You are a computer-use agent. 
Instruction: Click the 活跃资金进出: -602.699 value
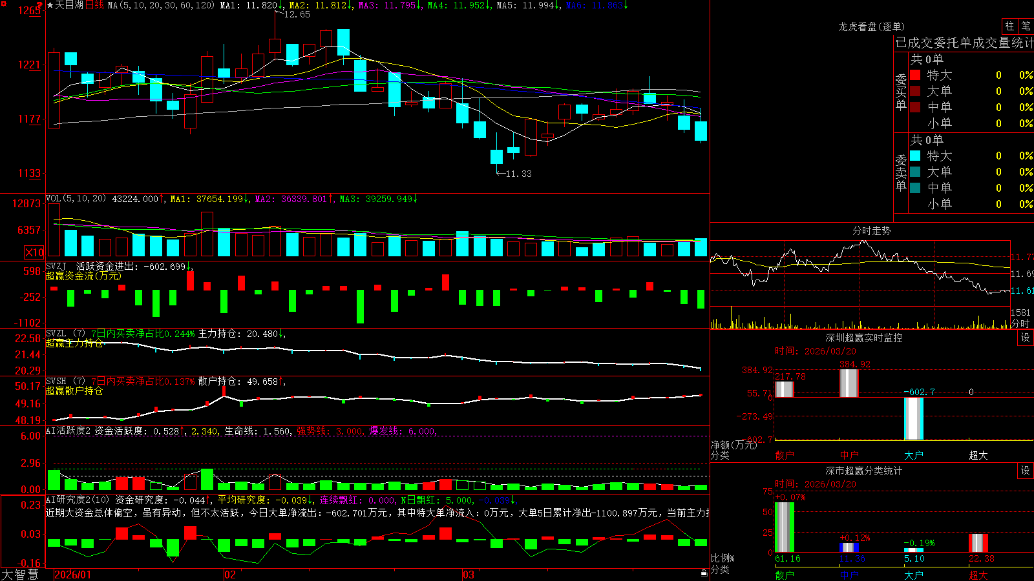tap(131, 266)
